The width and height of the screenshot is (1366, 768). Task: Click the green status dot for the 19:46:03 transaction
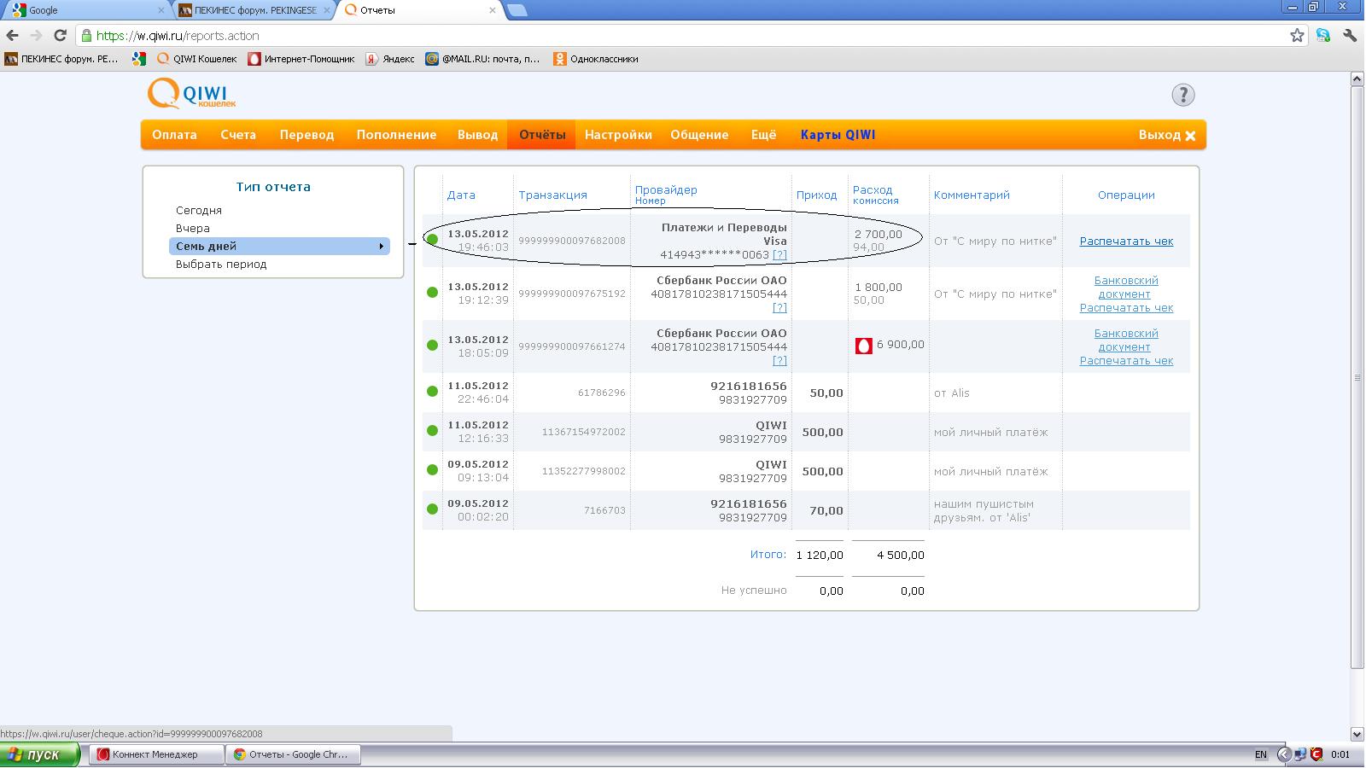tap(432, 240)
